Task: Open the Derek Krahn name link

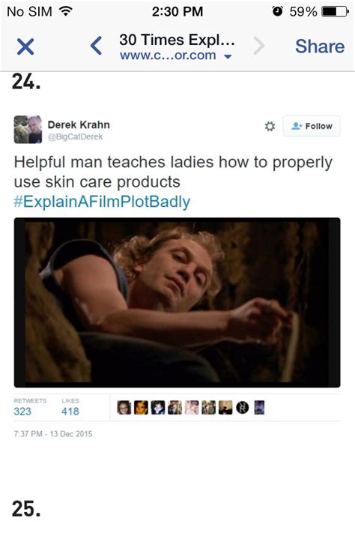Action: [79, 124]
